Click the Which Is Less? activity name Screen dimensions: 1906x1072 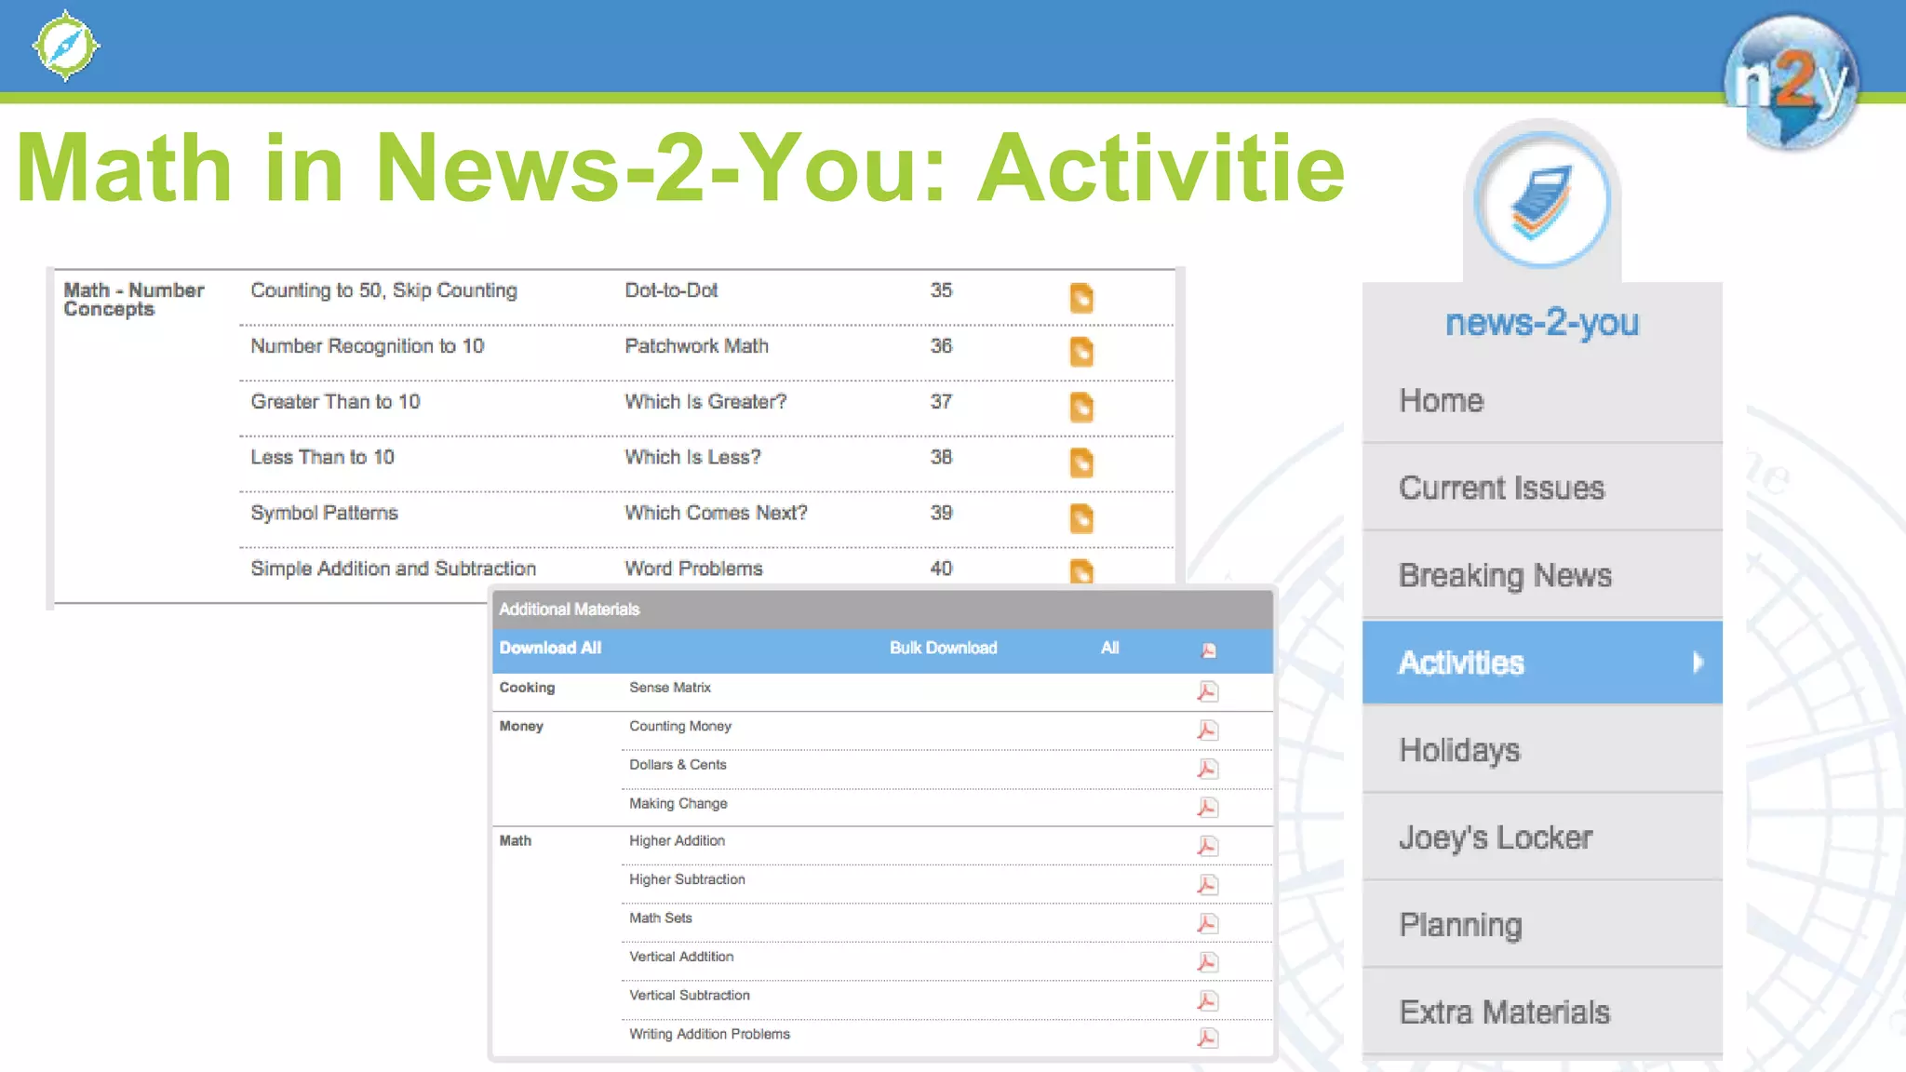(x=692, y=457)
